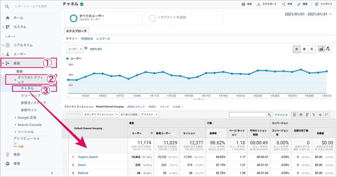The width and height of the screenshot is (337, 177).
Task: Tick the Direct row checkbox
Action: click(65, 165)
